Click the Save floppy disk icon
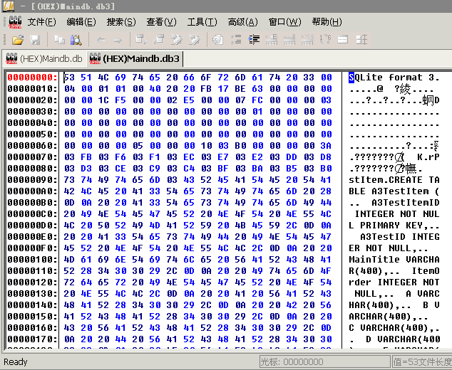This screenshot has width=452, height=370. point(35,40)
